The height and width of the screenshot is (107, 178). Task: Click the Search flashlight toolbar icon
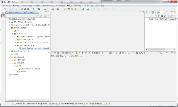point(75,9)
